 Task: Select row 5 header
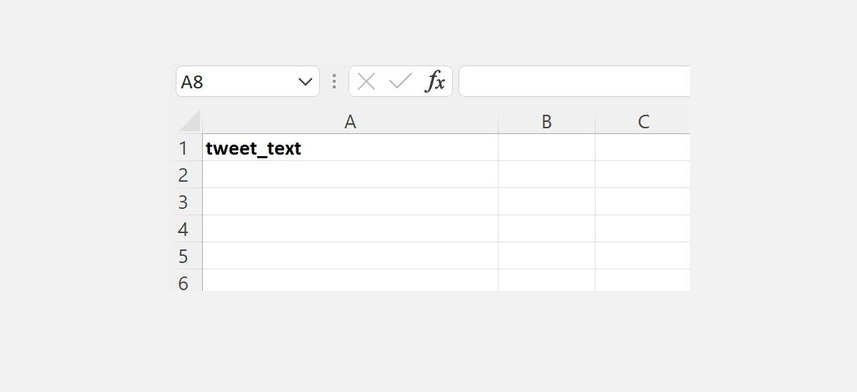184,256
